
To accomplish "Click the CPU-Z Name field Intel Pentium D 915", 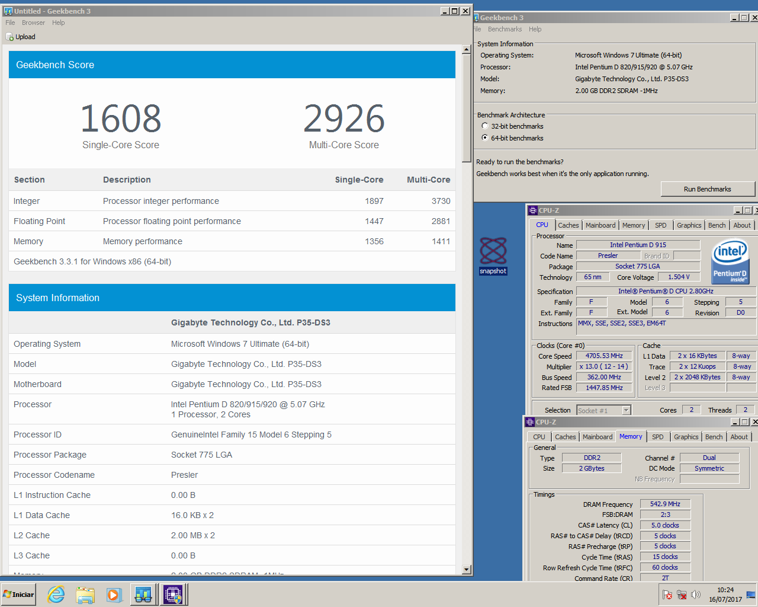I will pyautogui.click(x=638, y=245).
